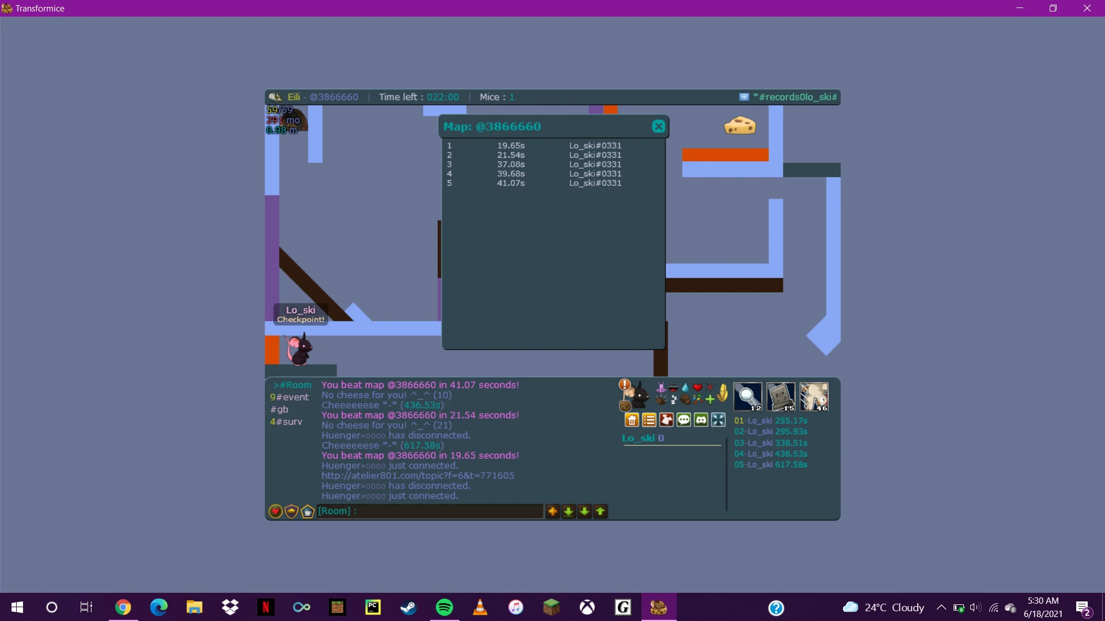Screen dimensions: 1105x621
Task: Open the taskbar notification center
Action: pos(1083,607)
